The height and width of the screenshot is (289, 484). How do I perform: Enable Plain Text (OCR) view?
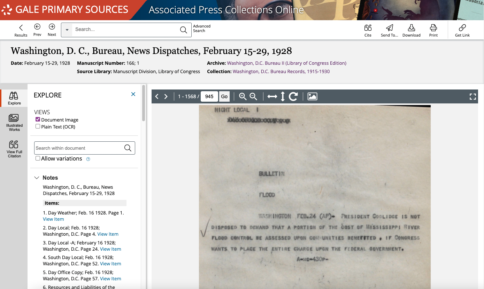tap(38, 126)
